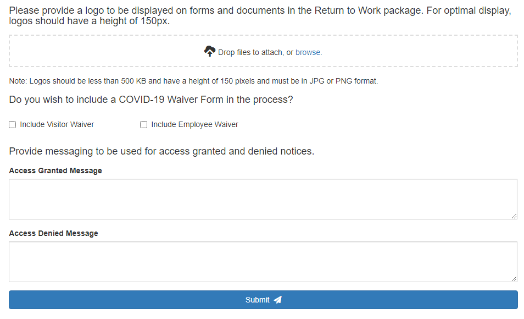Enable the Include Visitor Waiver checkbox
This screenshot has height=319, width=524.
(13, 125)
